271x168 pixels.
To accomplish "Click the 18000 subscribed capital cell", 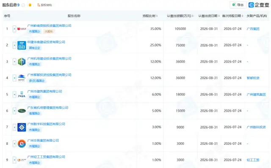I will [180, 95].
